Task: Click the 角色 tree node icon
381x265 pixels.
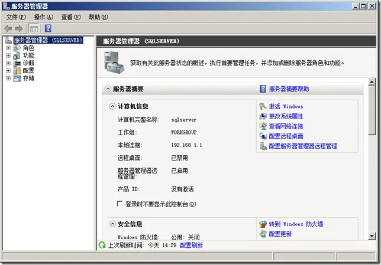Action: [x=17, y=48]
